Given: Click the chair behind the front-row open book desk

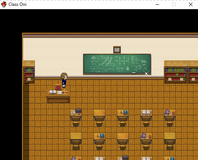Looking at the screenshot, I should [146, 122].
